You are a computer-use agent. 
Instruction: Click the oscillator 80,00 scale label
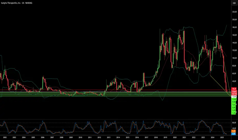click(x=234, y=123)
